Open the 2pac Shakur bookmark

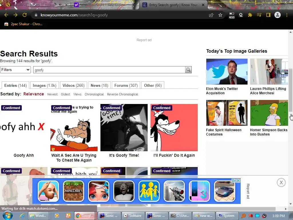(23, 24)
